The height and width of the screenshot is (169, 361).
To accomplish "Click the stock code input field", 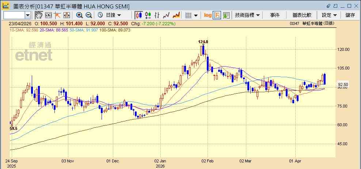I will coord(14,15).
